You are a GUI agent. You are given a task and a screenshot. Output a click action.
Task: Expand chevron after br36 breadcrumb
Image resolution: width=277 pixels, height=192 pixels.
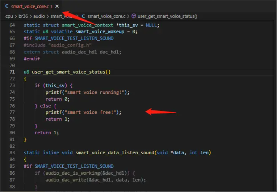[30, 17]
